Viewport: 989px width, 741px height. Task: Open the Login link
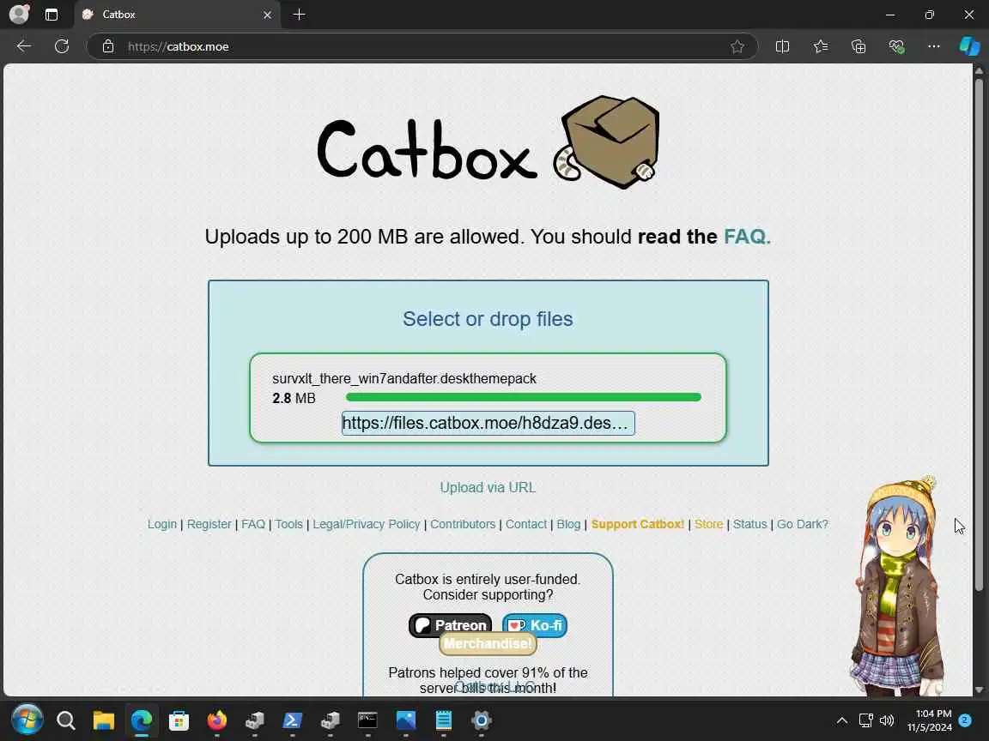pyautogui.click(x=162, y=524)
